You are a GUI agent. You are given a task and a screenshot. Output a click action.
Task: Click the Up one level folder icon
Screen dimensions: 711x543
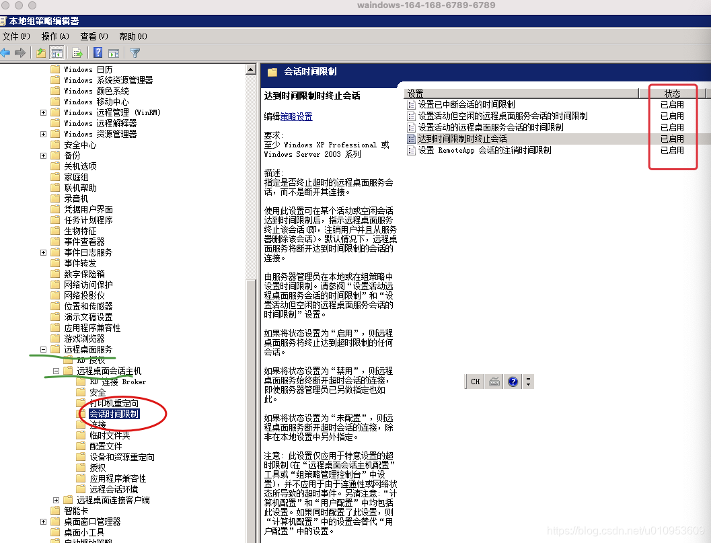41,53
